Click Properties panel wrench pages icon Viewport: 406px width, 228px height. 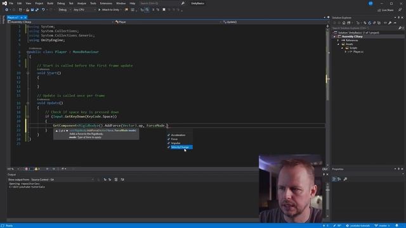345,179
